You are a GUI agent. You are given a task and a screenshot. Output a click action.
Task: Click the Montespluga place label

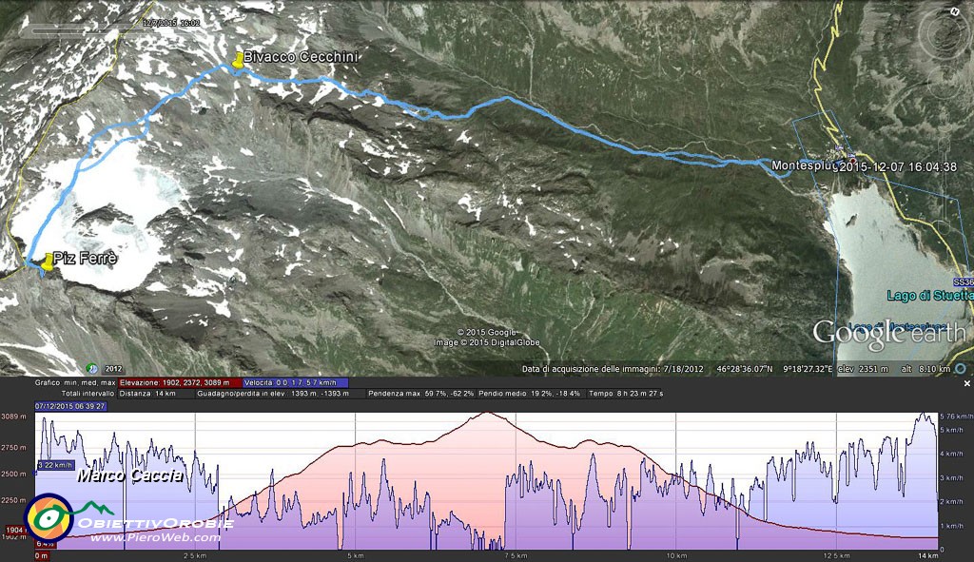point(803,165)
